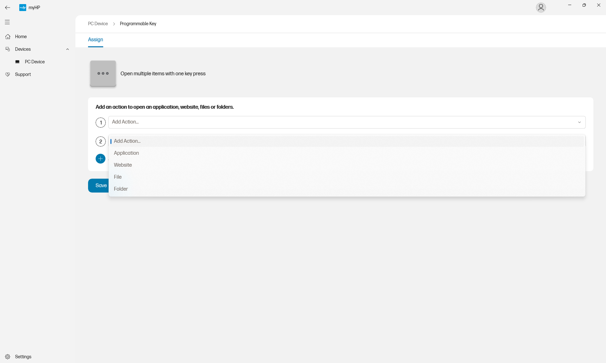Choose Application from the dropdown list
Screen dimensions: 606x363
(126, 153)
